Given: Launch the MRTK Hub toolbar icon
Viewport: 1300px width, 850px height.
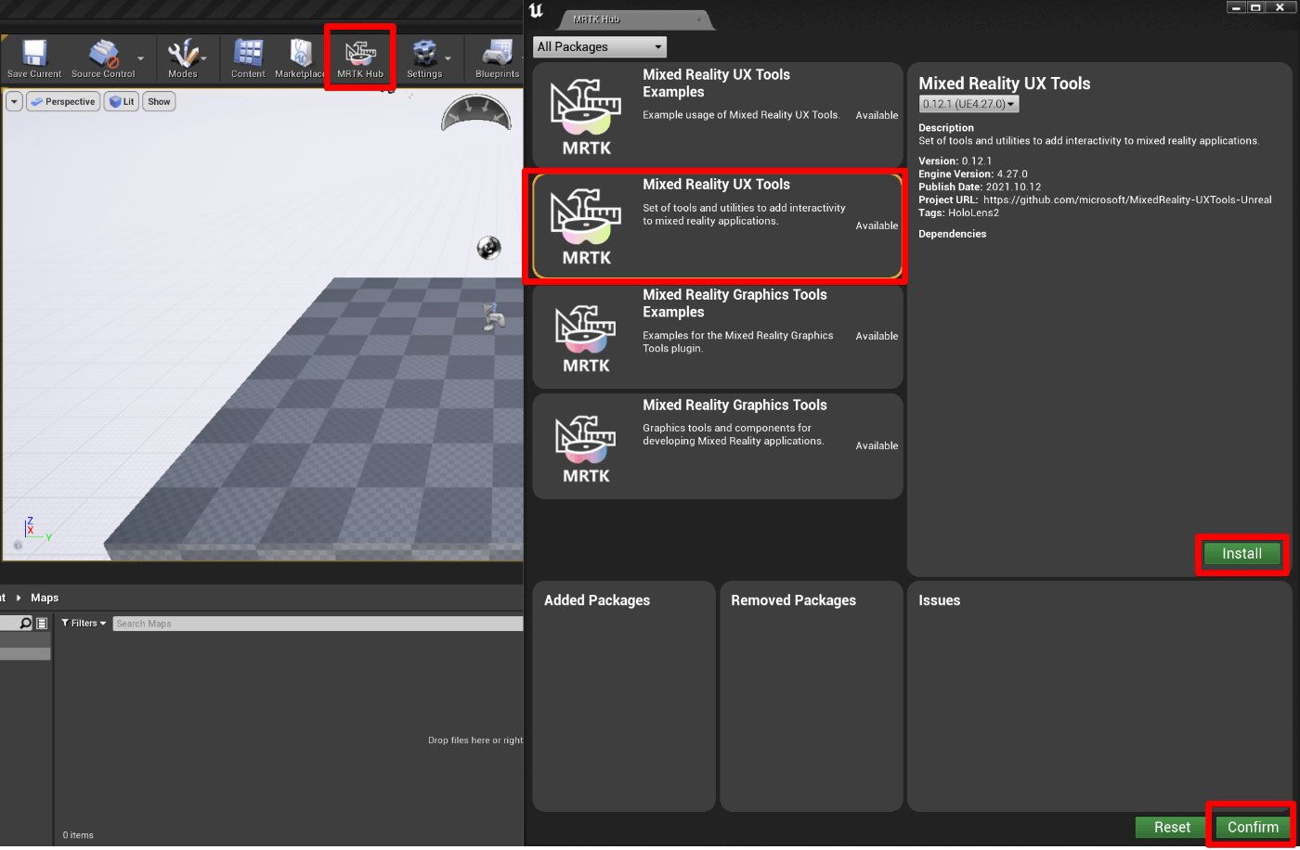Looking at the screenshot, I should point(360,58).
